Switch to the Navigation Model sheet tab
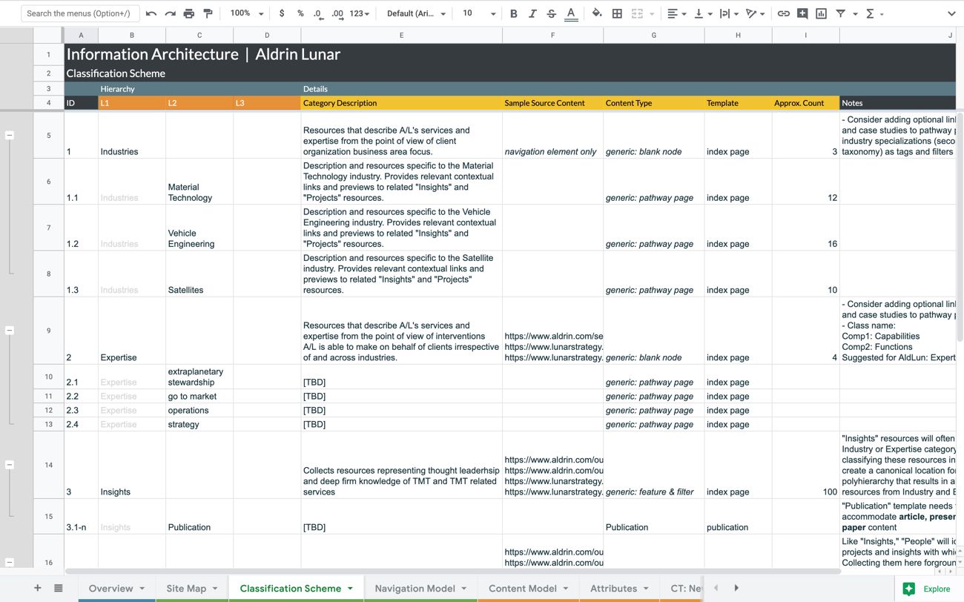The image size is (964, 602). (421, 589)
